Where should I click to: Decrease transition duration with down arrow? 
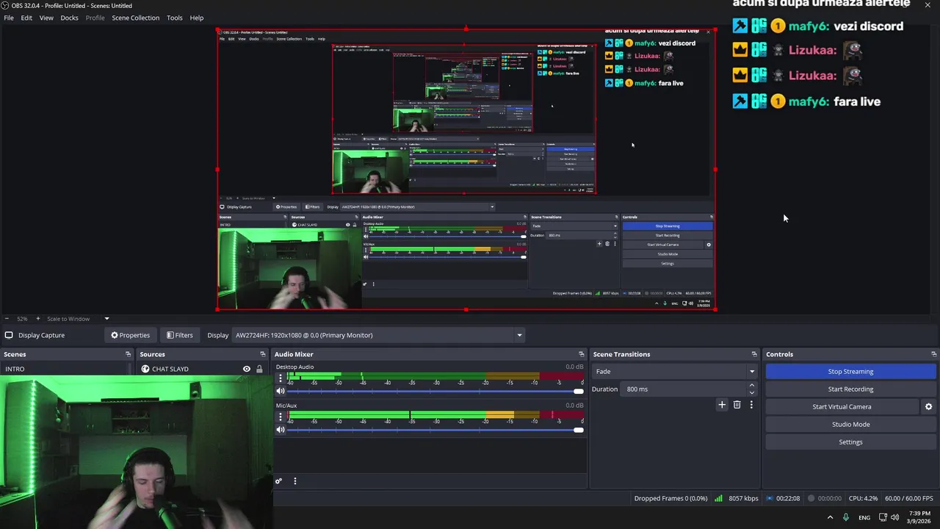tap(751, 393)
